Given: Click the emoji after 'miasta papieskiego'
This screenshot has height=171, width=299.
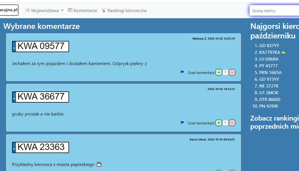Looking at the screenshot, I should pyautogui.click(x=99, y=164).
